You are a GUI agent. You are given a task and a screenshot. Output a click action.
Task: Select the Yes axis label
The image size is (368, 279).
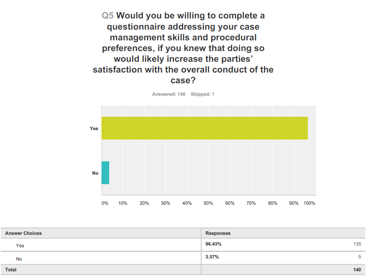94,128
